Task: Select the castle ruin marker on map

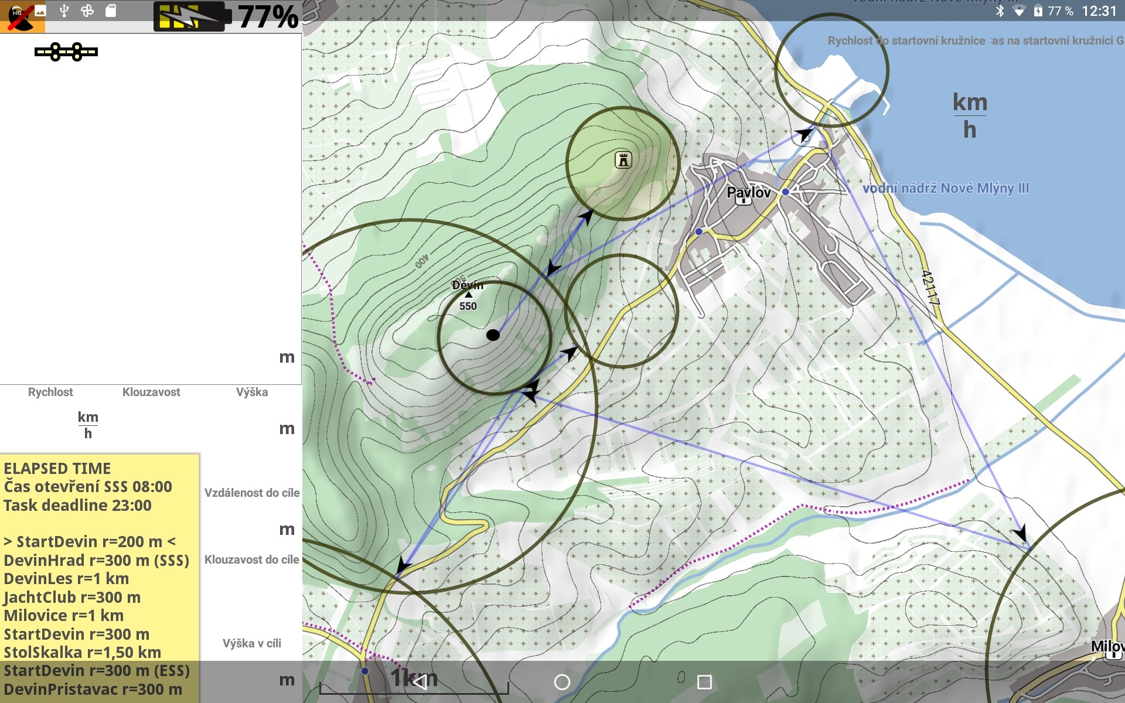Action: [x=623, y=159]
